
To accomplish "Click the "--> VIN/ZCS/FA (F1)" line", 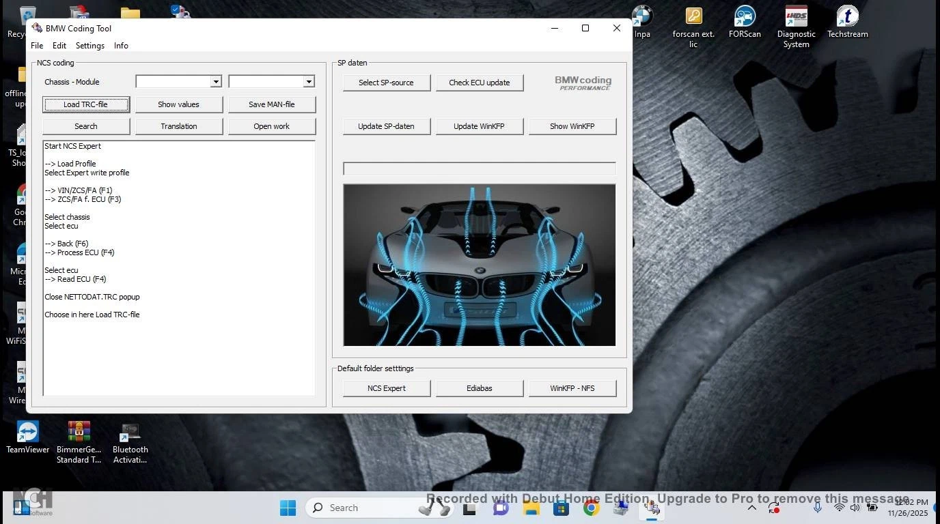I will [79, 190].
